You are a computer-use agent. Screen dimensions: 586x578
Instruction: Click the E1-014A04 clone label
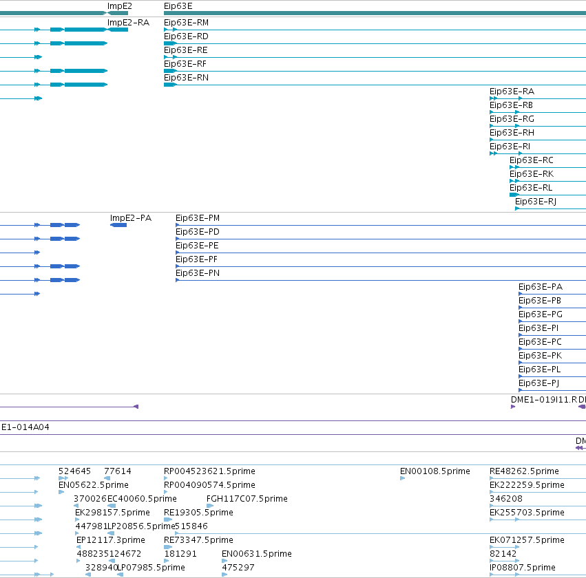pos(25,427)
